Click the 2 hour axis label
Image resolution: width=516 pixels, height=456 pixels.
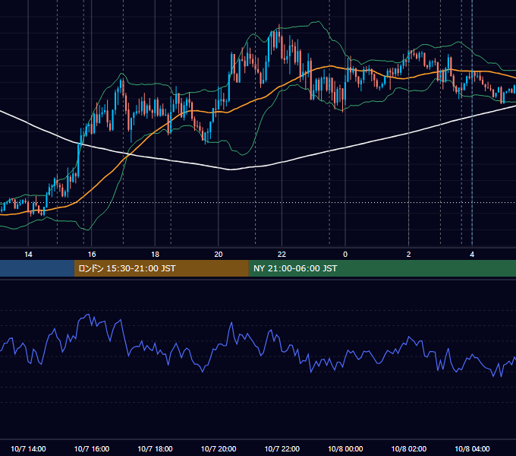pos(408,255)
